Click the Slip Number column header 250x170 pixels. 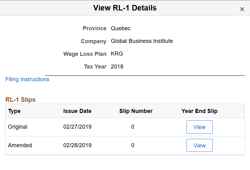[136, 111]
